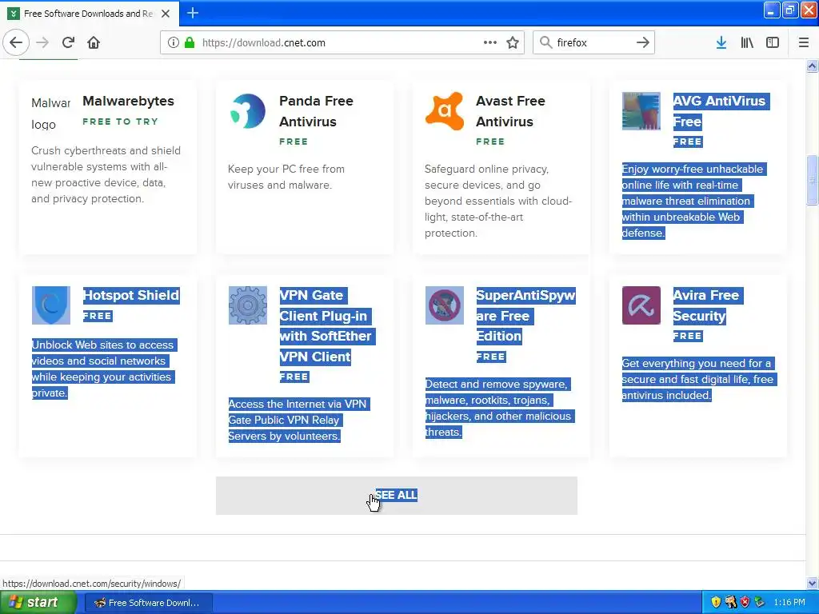Click the forward navigation arrow
Image resolution: width=819 pixels, height=614 pixels.
[x=42, y=42]
